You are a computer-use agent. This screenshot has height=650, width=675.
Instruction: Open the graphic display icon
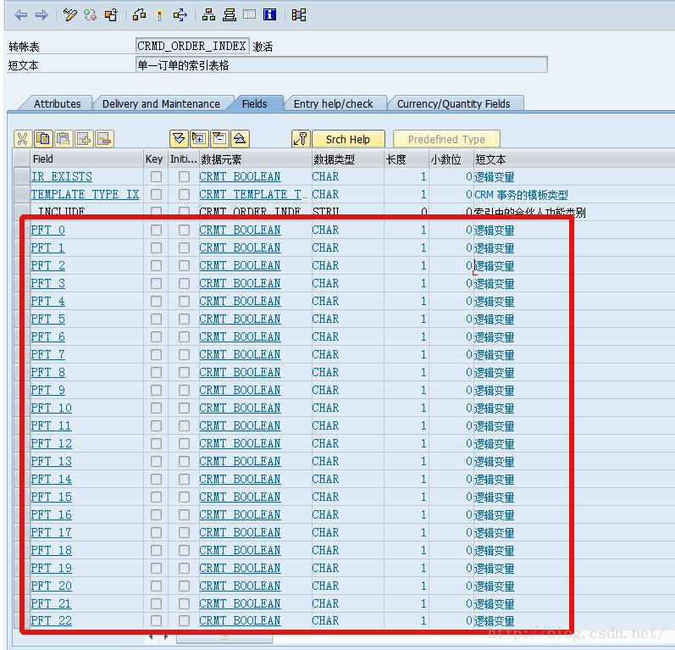(299, 15)
